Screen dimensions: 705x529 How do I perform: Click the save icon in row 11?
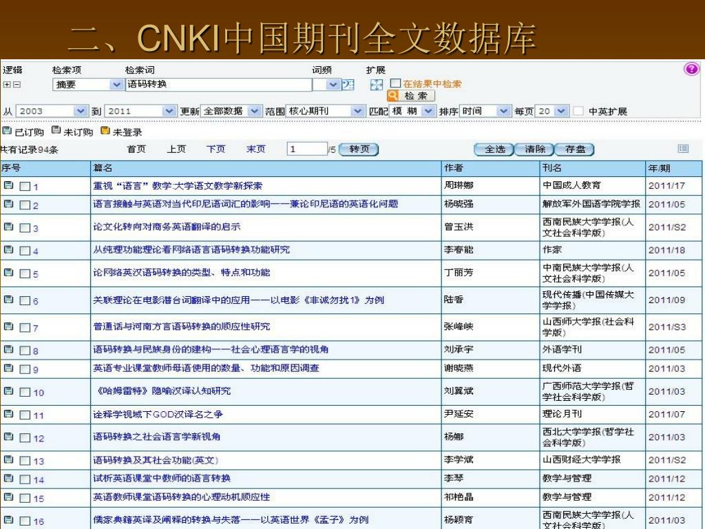click(x=8, y=414)
